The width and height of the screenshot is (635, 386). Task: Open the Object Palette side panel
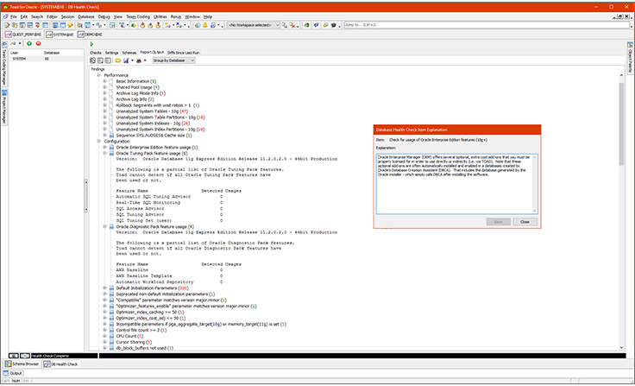point(630,58)
